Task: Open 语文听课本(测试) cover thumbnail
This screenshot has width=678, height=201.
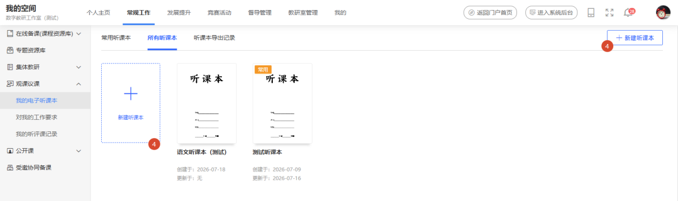Action: point(207,104)
